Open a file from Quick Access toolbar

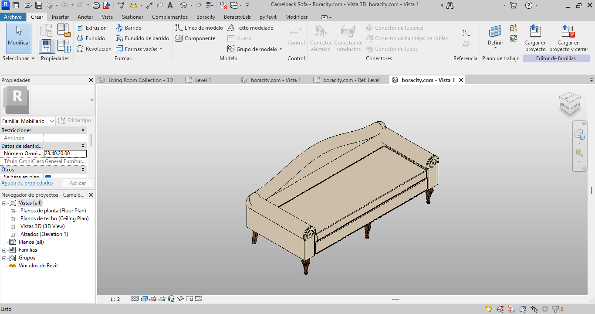(28, 5)
